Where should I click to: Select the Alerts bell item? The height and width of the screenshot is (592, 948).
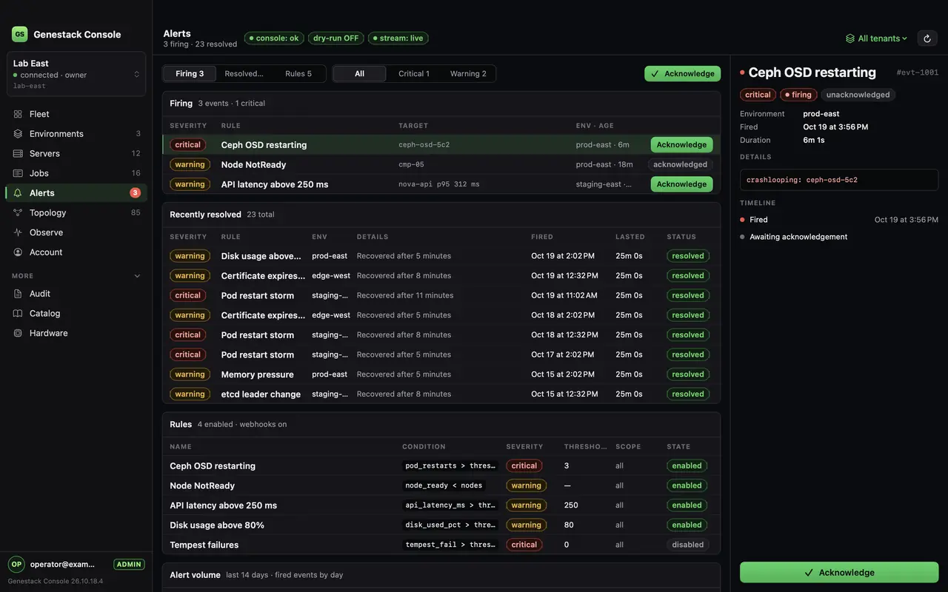(x=76, y=193)
